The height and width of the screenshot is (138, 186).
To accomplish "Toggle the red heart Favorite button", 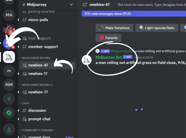I will click(x=108, y=38).
